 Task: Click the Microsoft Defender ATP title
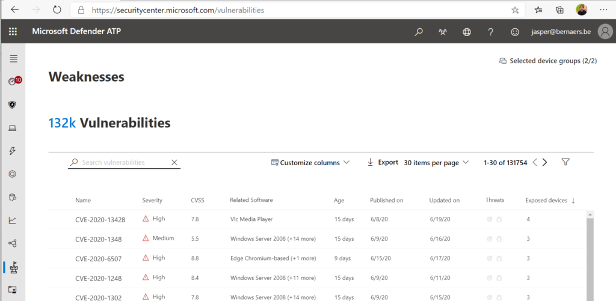[x=76, y=31]
